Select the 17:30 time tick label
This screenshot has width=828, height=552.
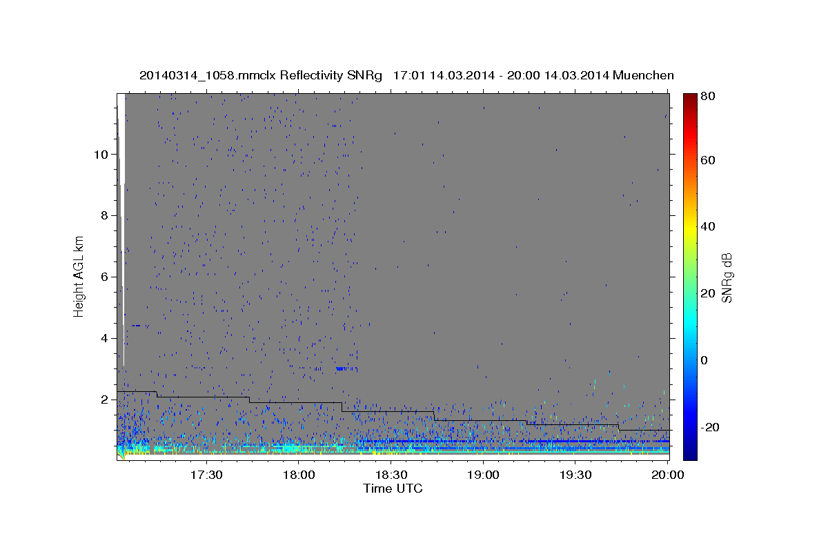206,475
